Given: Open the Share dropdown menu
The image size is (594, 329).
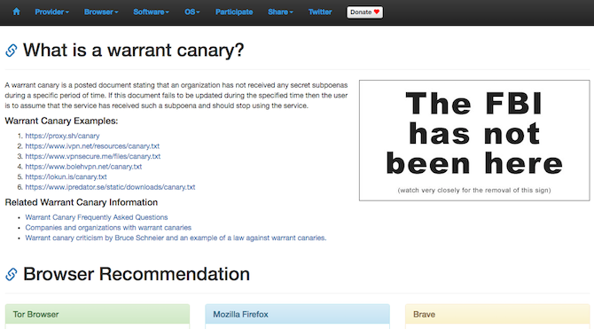Looking at the screenshot, I should pos(280,12).
